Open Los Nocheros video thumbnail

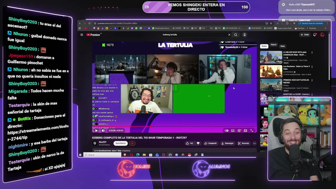point(271,71)
